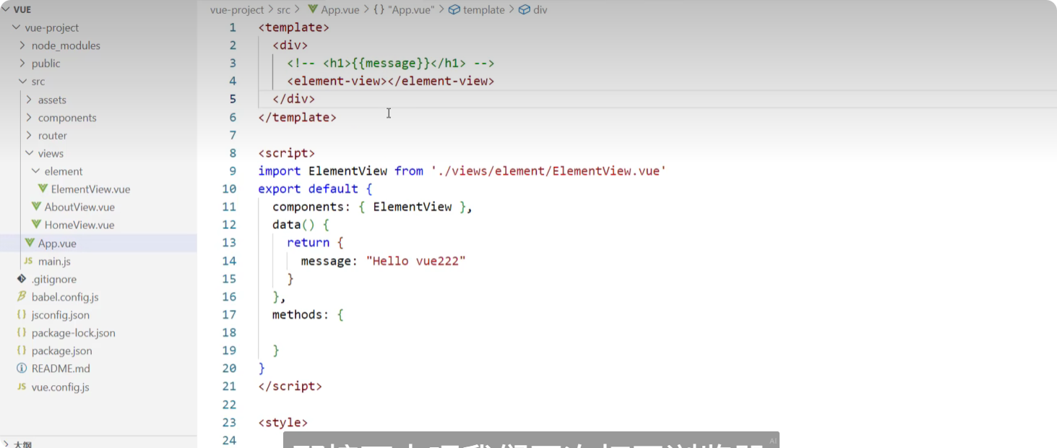Collapse the element folder
Image resolution: width=1057 pixels, height=448 pixels.
(35, 171)
